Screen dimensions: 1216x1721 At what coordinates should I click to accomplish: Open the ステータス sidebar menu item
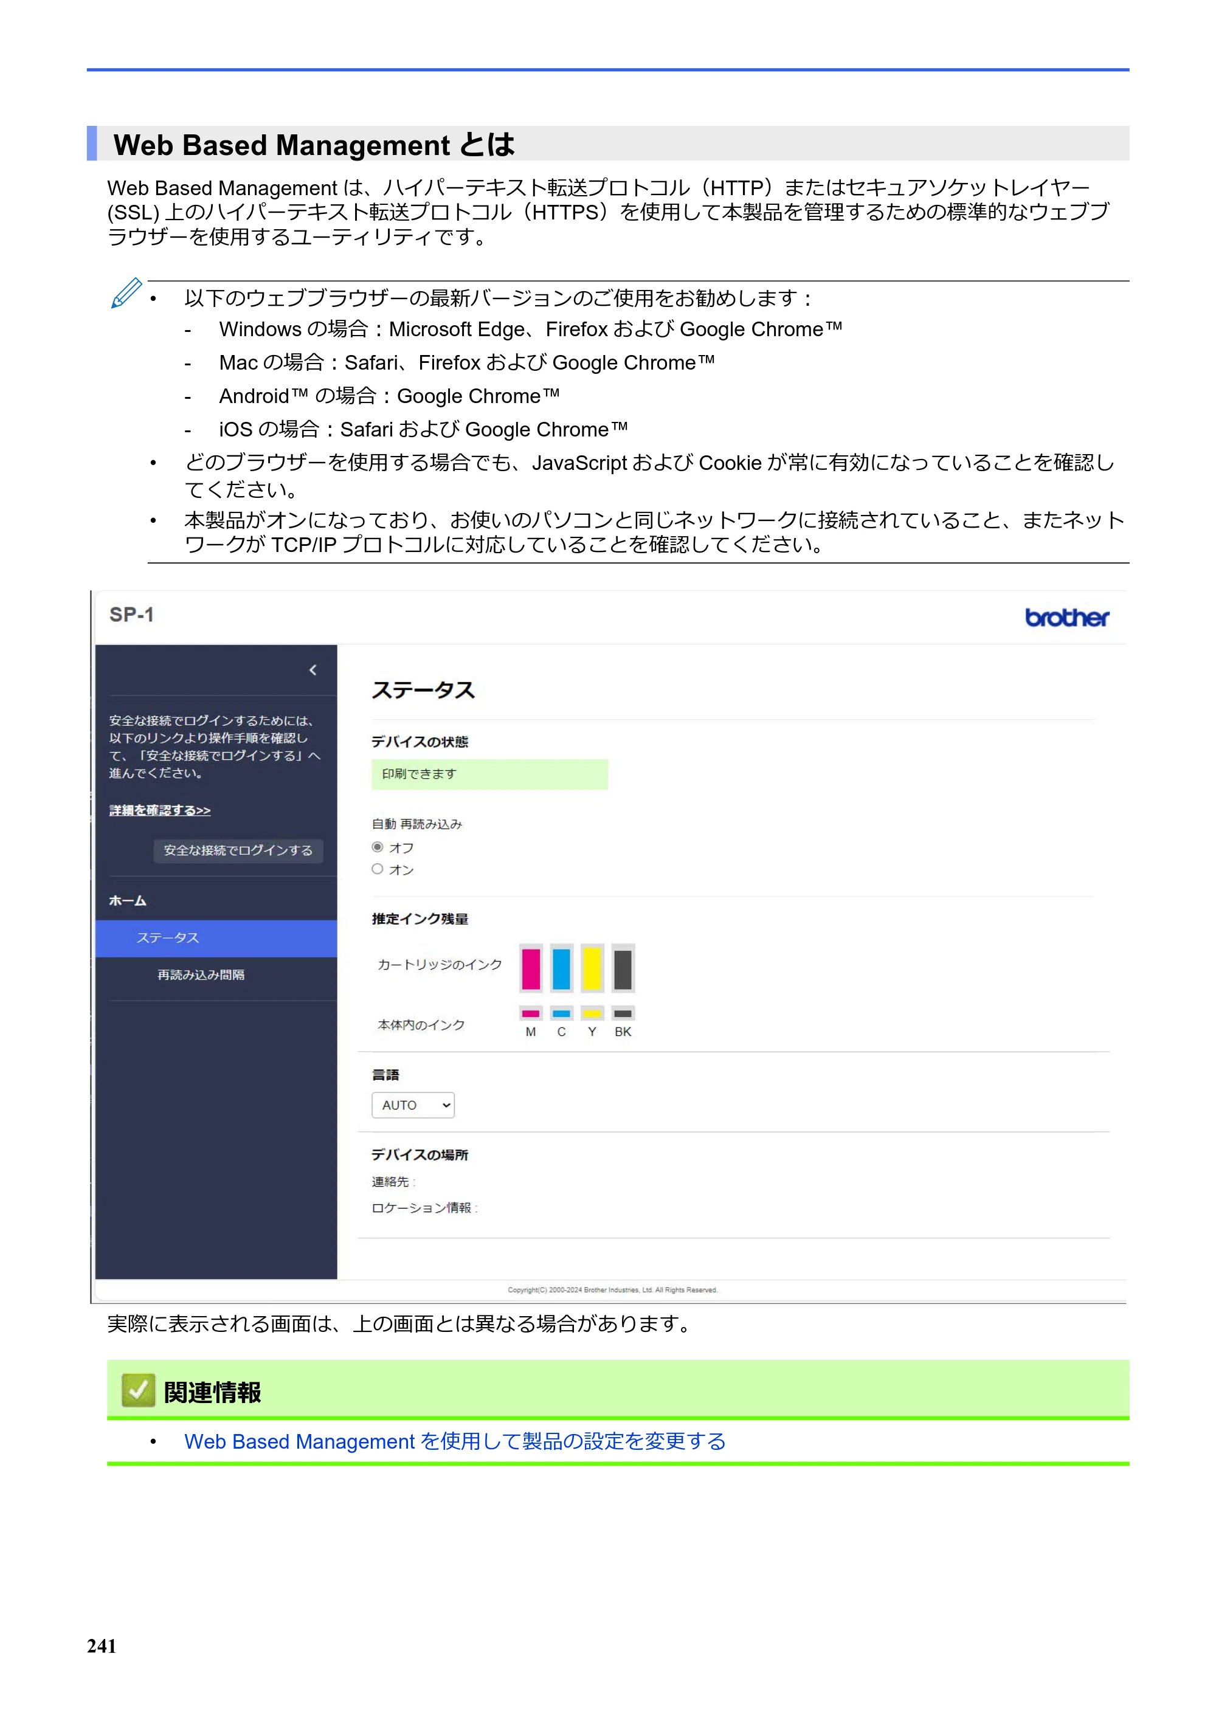pos(216,938)
